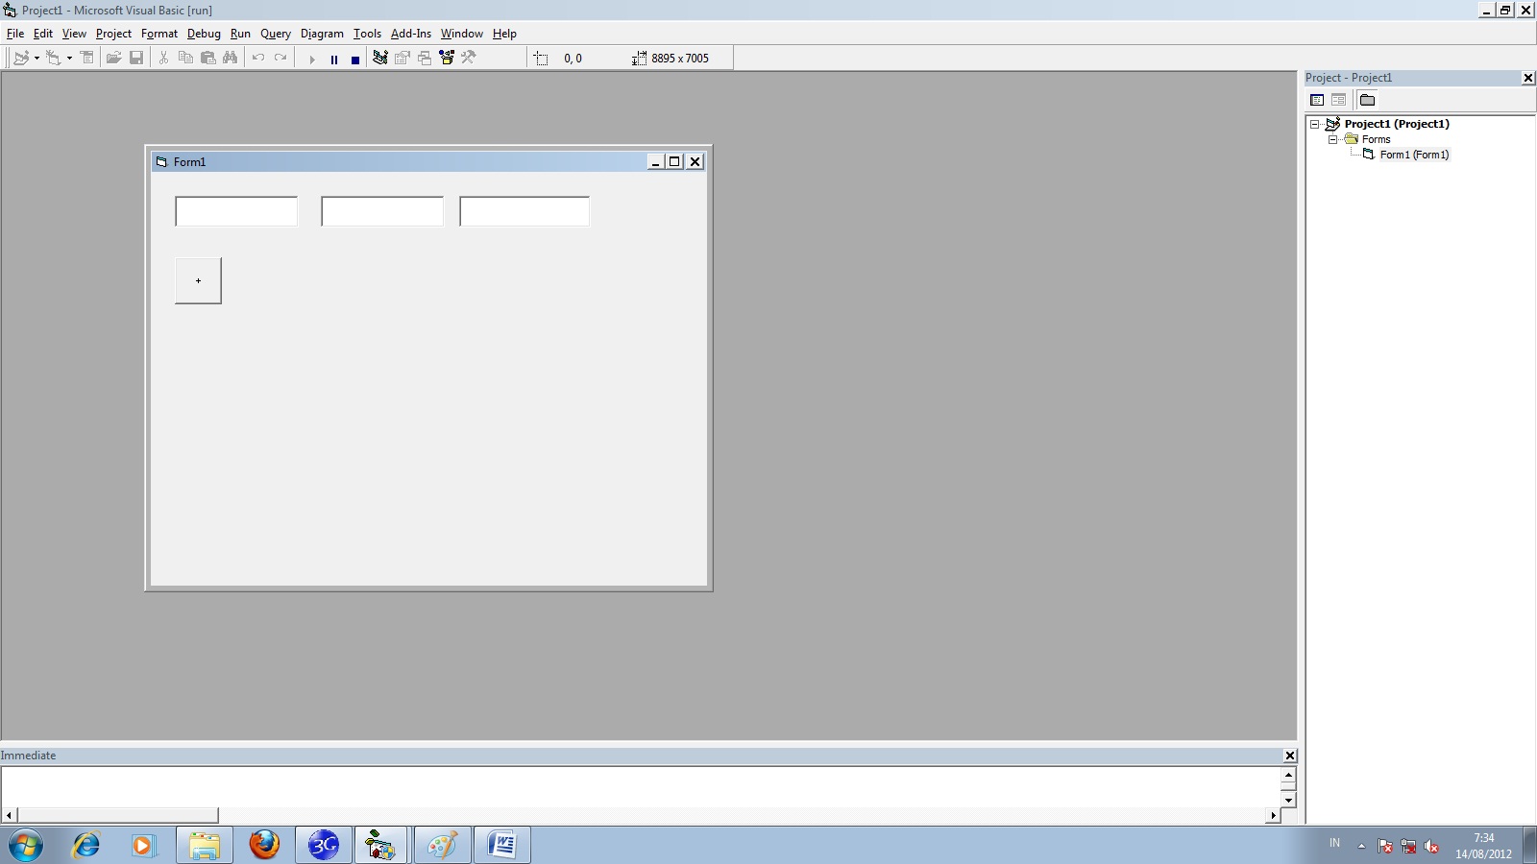Open the Menu Editor from the toolbar
The width and height of the screenshot is (1537, 864).
point(86,58)
